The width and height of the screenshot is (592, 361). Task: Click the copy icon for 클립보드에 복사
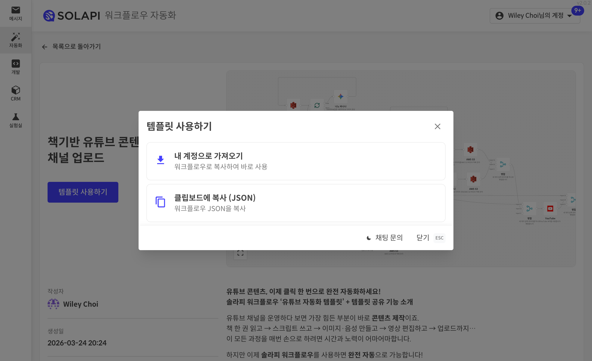point(160,202)
